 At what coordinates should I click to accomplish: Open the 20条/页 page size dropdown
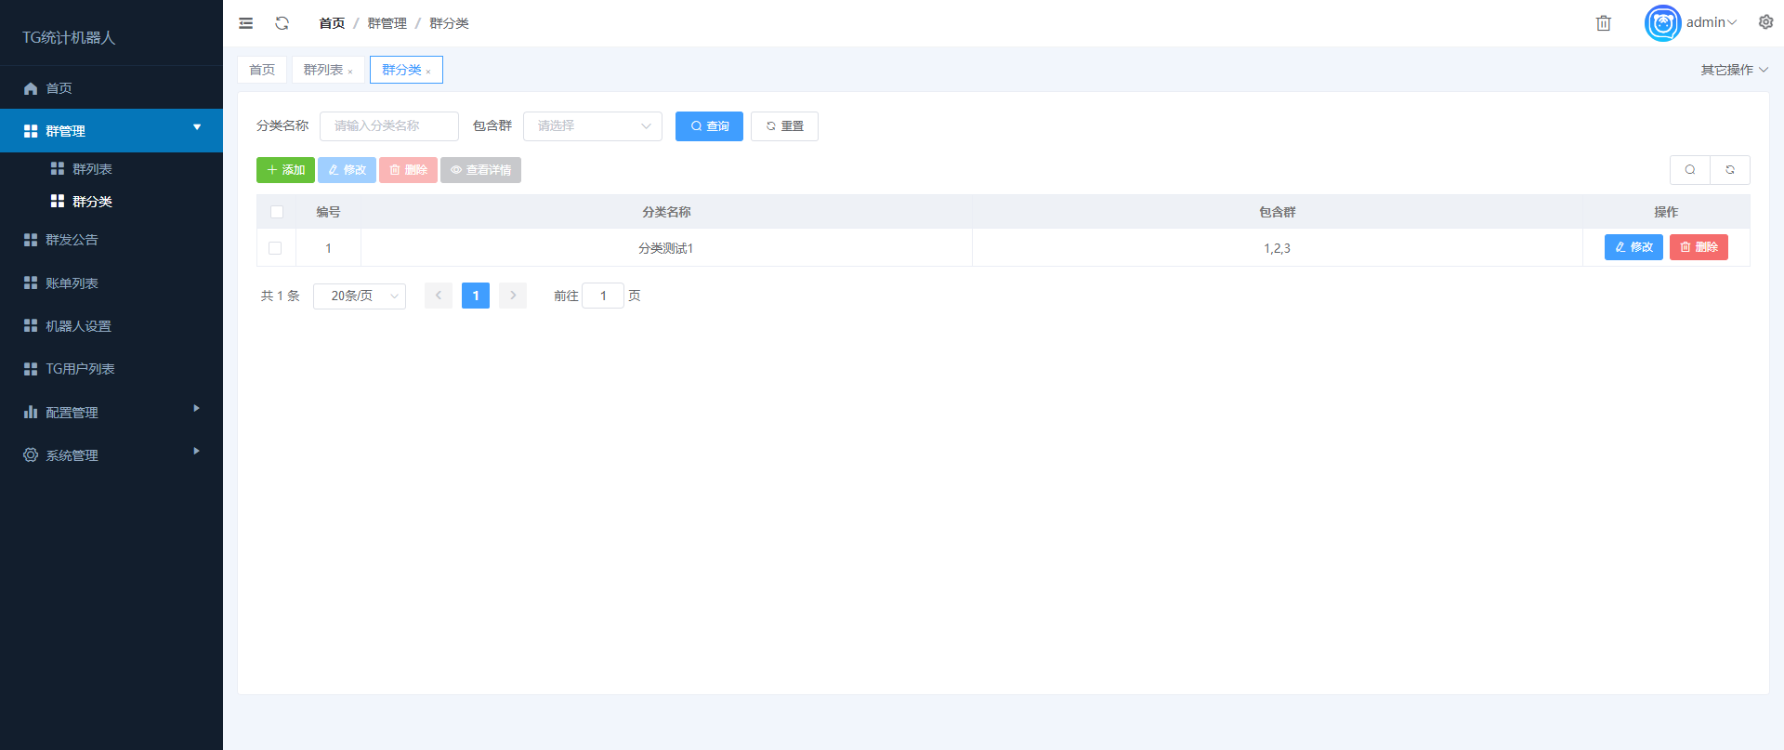[x=360, y=296]
